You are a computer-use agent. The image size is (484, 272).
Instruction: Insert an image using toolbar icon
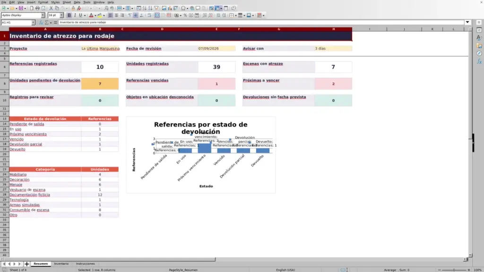pyautogui.click(x=164, y=8)
